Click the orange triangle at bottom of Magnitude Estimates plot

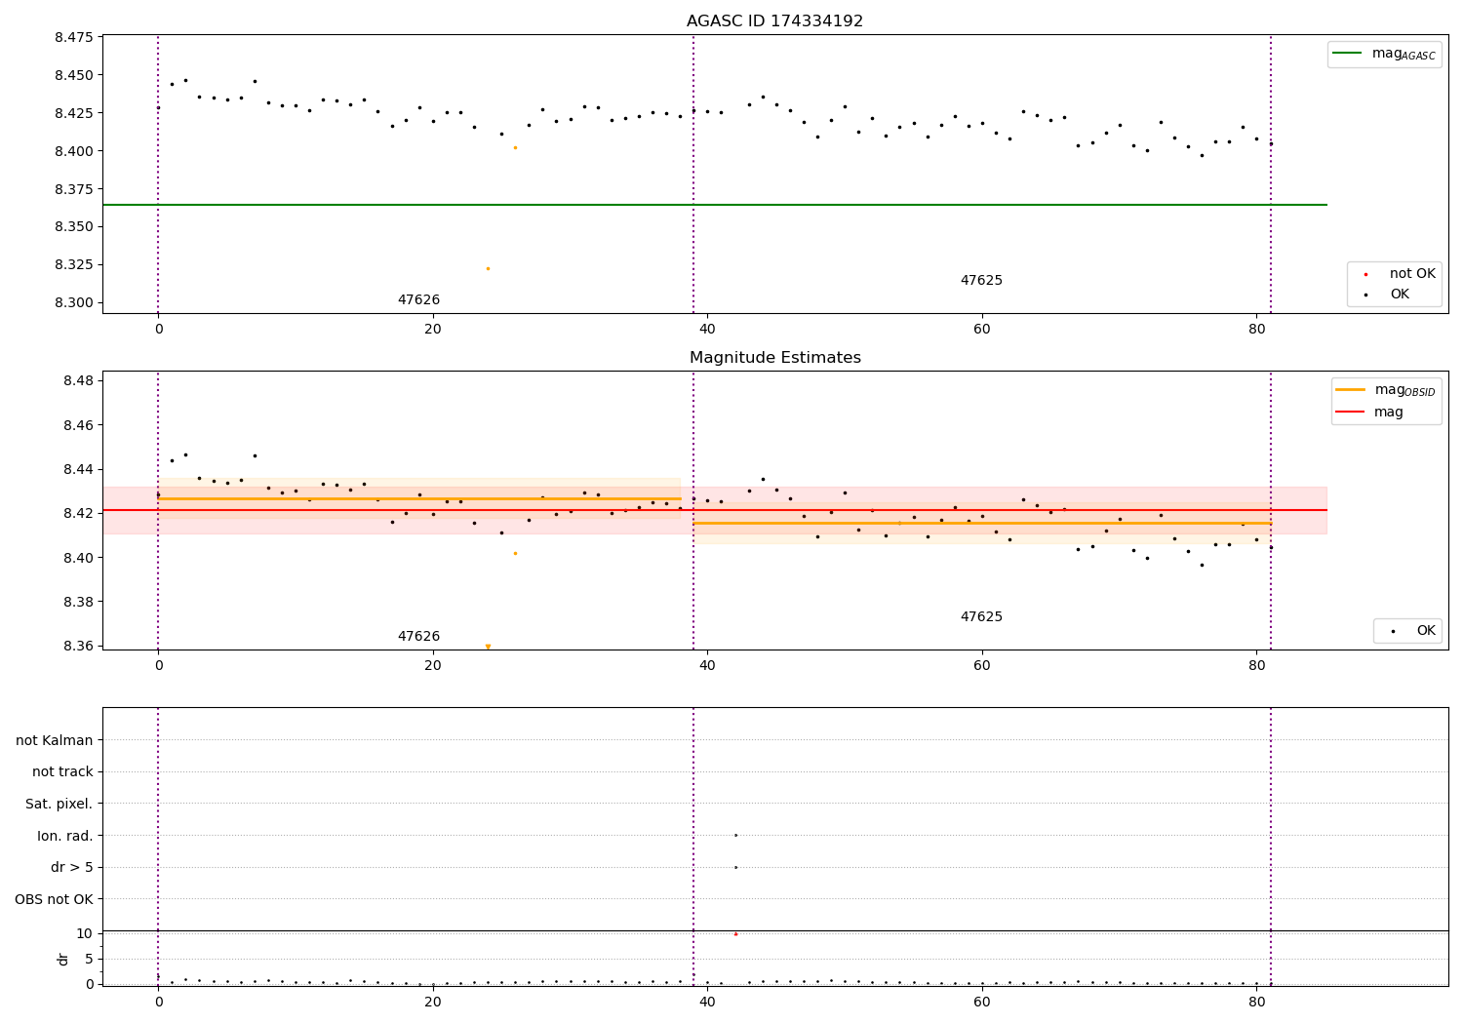tap(488, 647)
